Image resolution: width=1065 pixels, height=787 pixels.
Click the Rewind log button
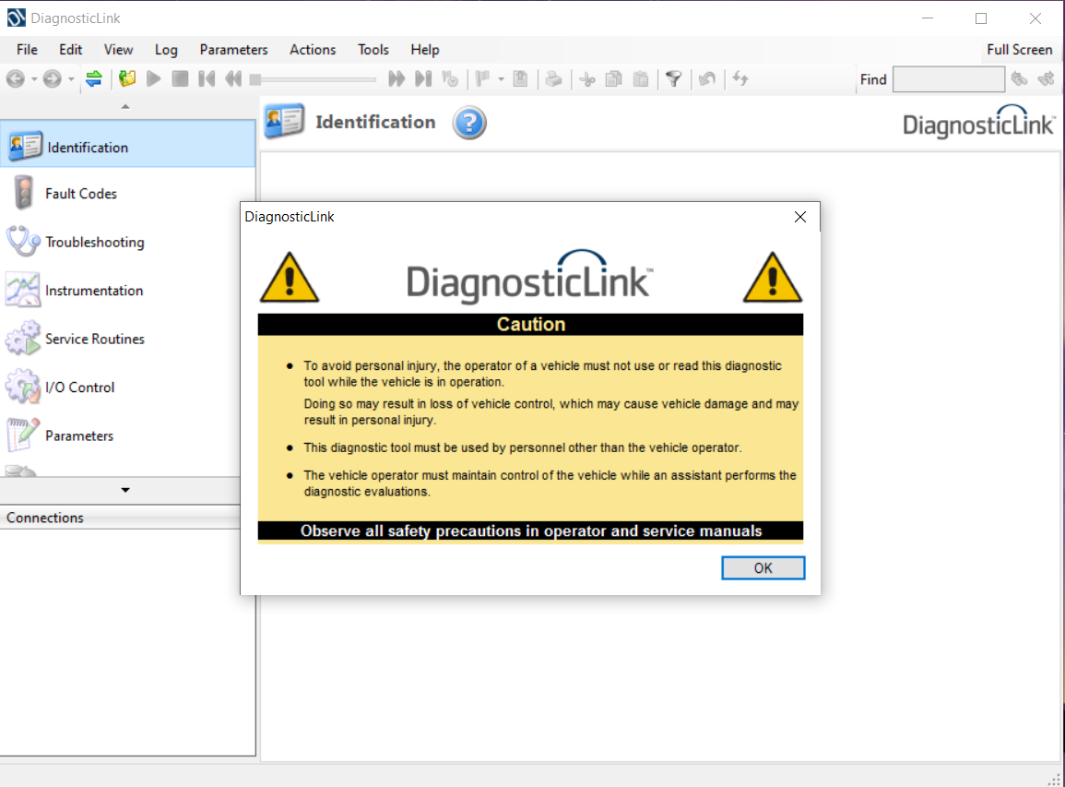[233, 78]
